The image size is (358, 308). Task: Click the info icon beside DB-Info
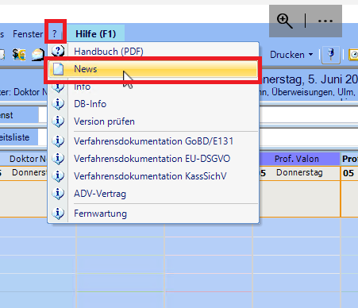click(58, 104)
